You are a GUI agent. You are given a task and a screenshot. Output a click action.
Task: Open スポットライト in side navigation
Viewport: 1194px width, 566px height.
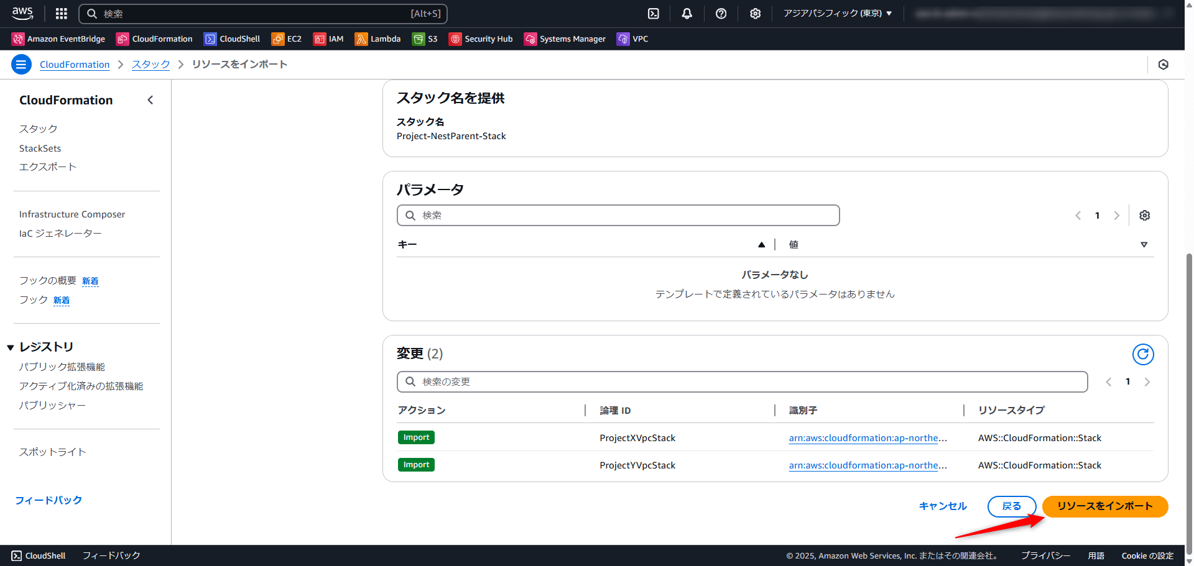pos(52,452)
